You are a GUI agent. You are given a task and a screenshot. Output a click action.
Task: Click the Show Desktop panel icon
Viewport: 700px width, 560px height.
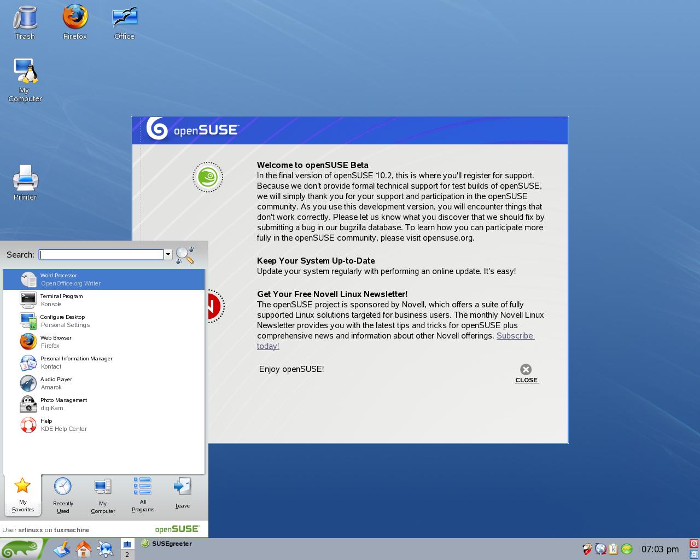61,549
